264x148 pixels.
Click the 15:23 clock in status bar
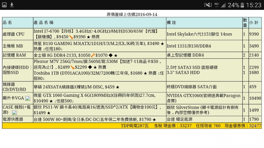[x=254, y=5]
